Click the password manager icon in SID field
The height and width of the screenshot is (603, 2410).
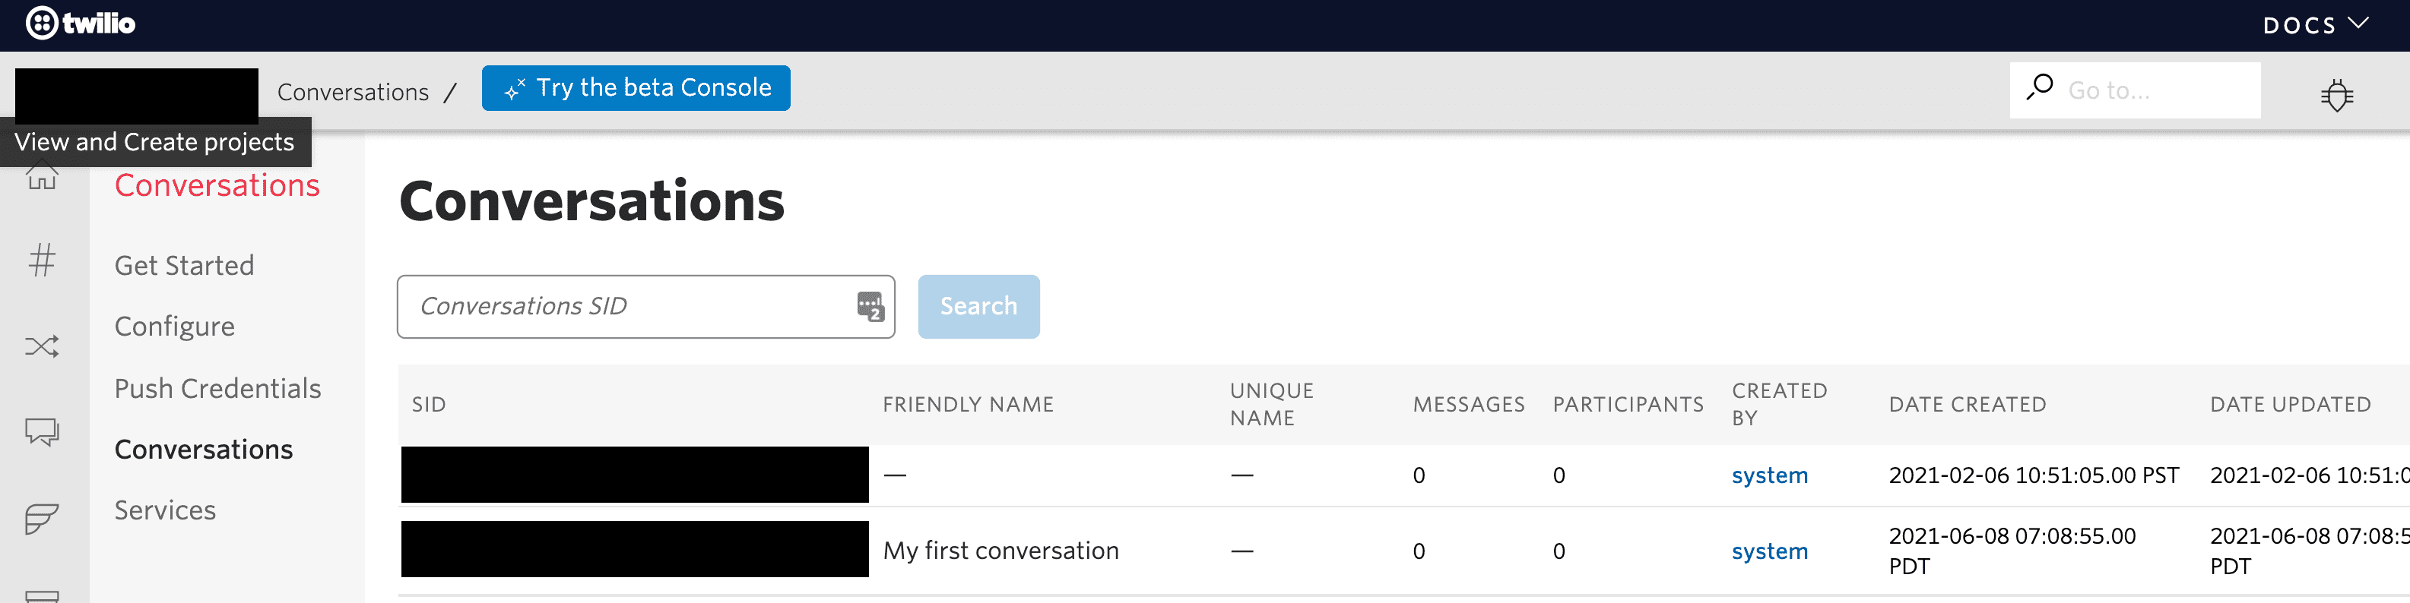click(x=870, y=307)
